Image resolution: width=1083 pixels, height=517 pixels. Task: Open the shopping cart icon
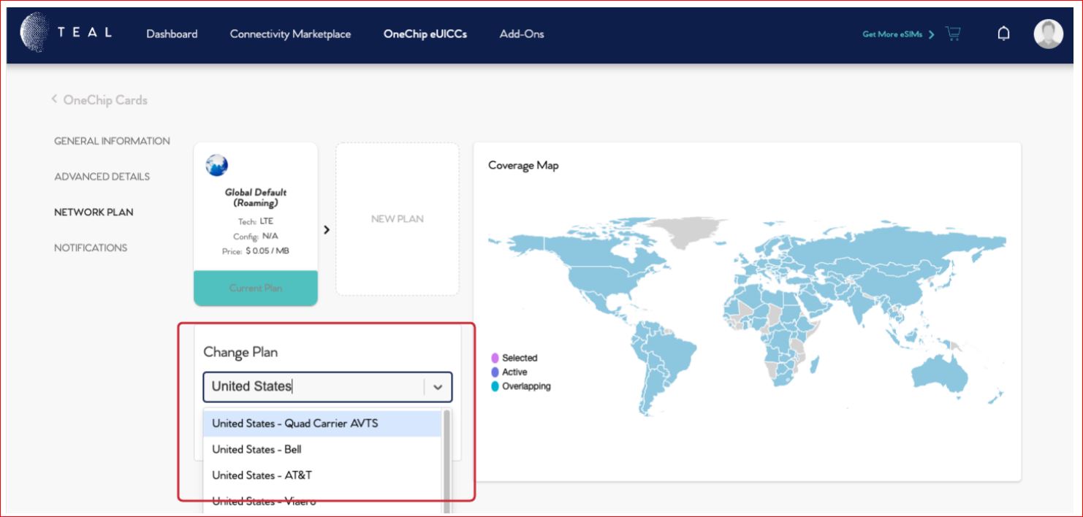pyautogui.click(x=953, y=34)
